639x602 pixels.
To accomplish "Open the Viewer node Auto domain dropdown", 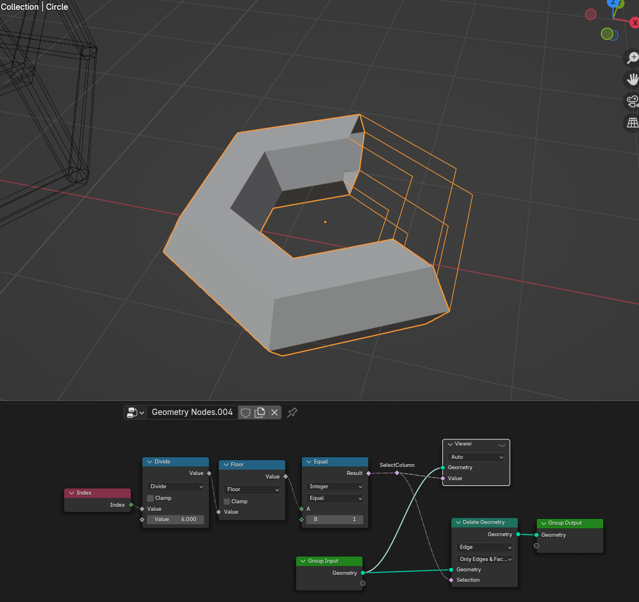I will (476, 457).
